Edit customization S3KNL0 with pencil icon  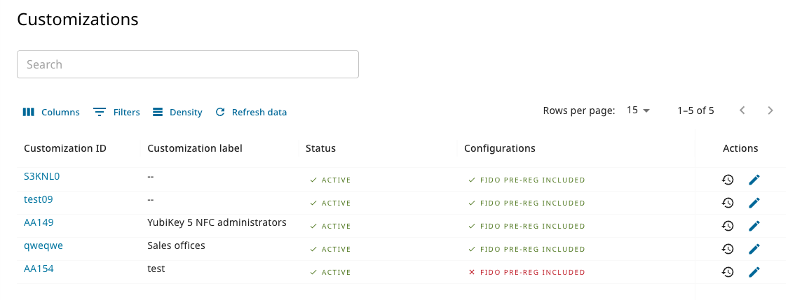point(754,180)
